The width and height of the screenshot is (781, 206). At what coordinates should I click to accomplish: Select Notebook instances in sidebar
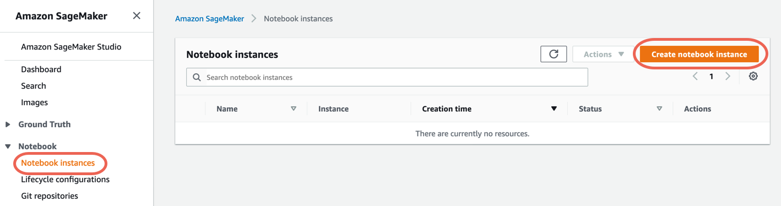tap(58, 163)
